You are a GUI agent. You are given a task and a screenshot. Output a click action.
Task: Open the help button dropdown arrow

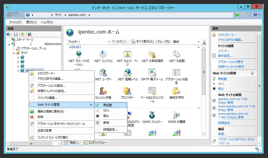[259, 15]
